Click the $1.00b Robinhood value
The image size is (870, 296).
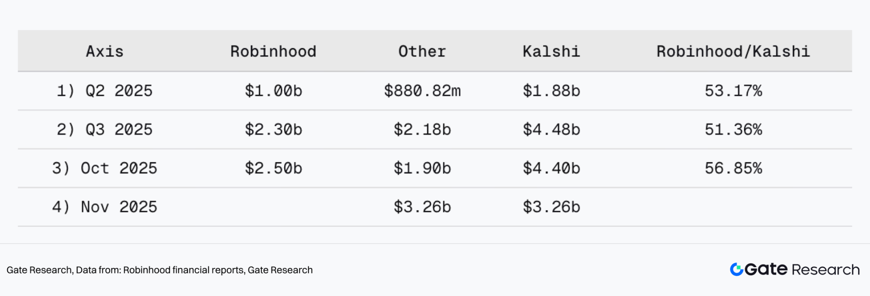point(273,91)
